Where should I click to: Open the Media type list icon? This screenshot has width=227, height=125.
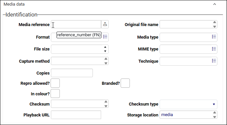[x=214, y=37]
